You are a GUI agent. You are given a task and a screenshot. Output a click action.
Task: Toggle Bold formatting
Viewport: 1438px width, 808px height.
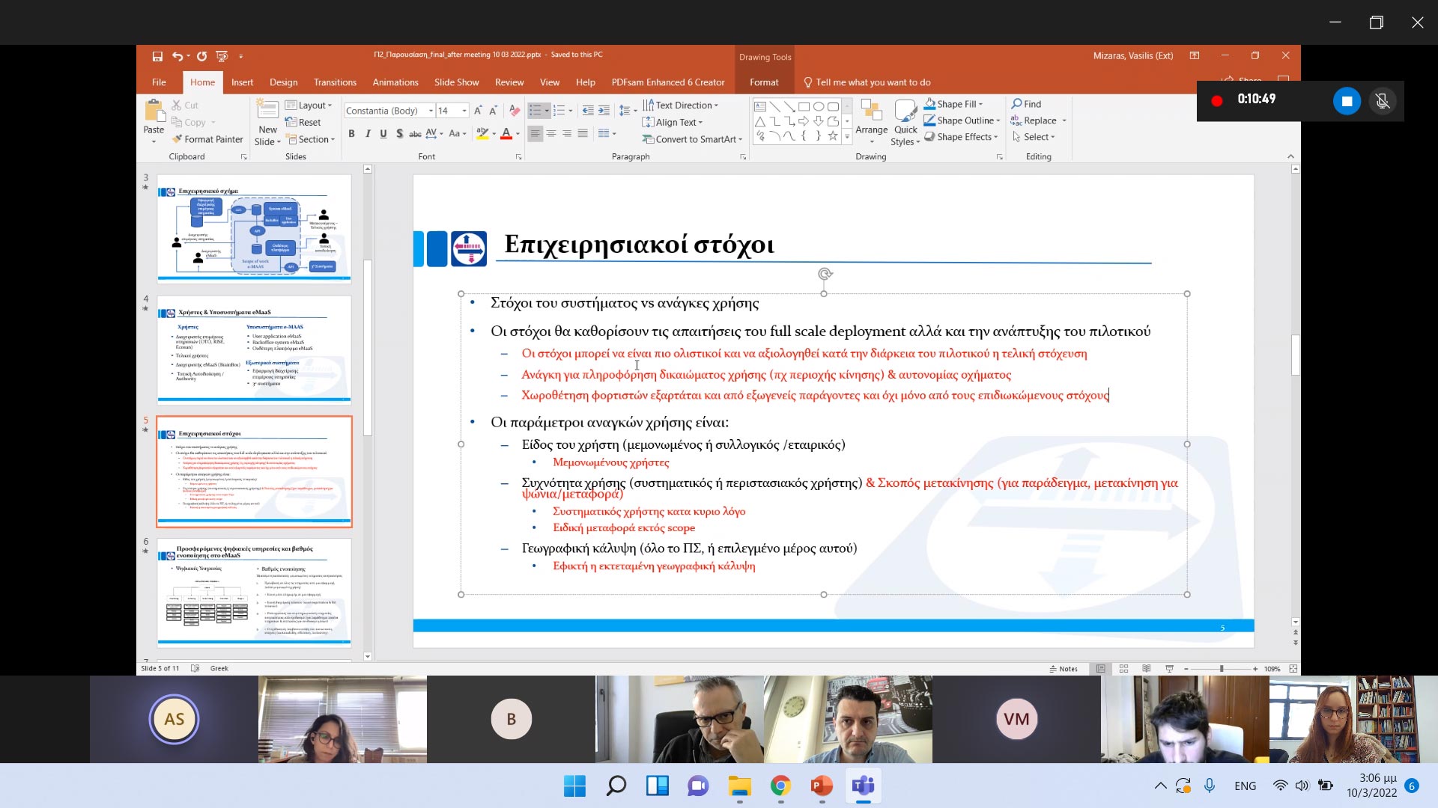(x=351, y=134)
